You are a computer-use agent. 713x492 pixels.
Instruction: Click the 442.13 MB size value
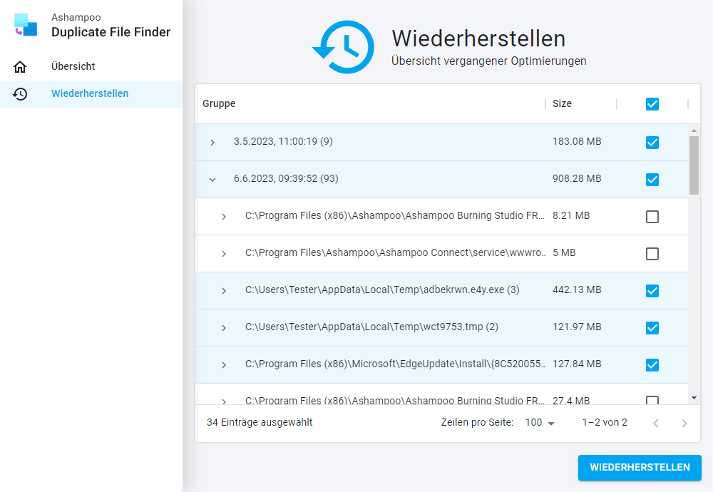click(x=577, y=289)
